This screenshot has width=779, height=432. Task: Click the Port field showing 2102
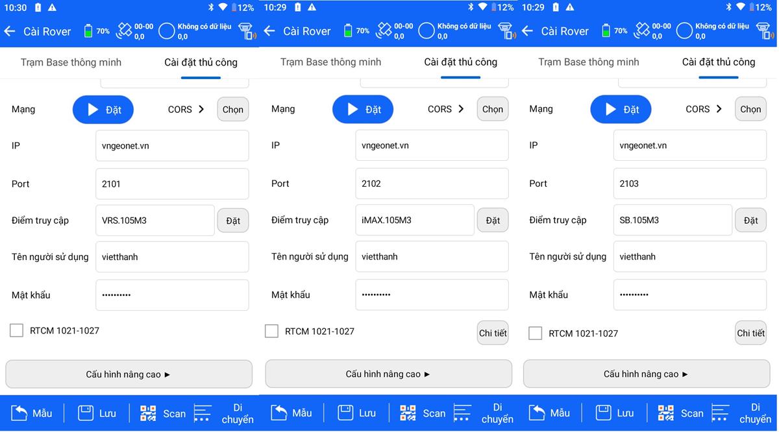coord(432,184)
